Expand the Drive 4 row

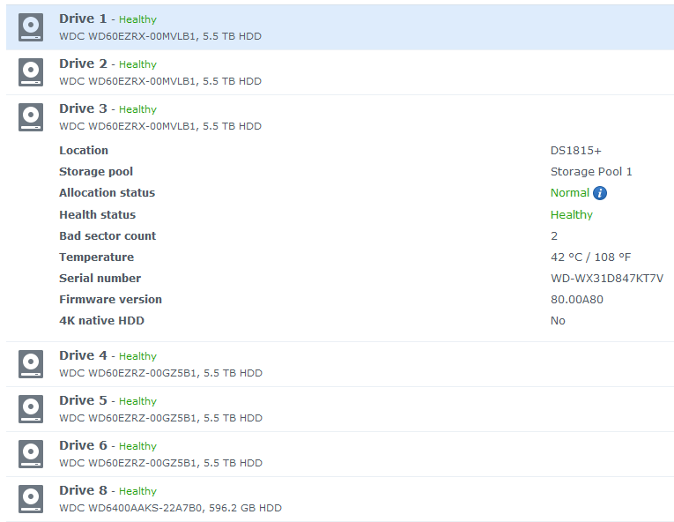tap(340, 364)
